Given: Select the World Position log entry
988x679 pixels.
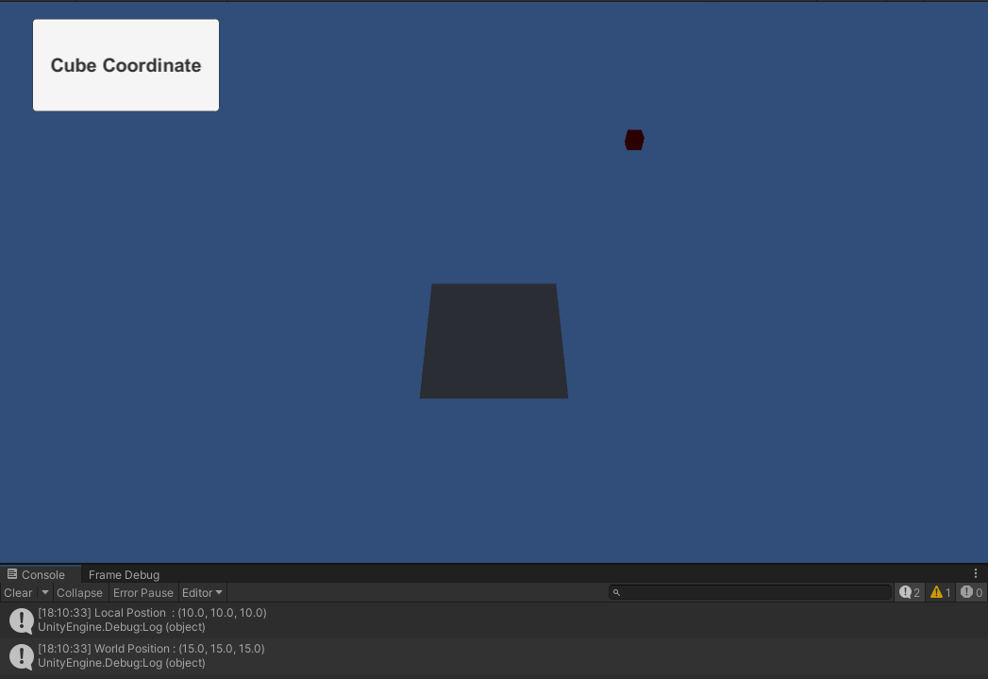Looking at the screenshot, I should [x=494, y=655].
